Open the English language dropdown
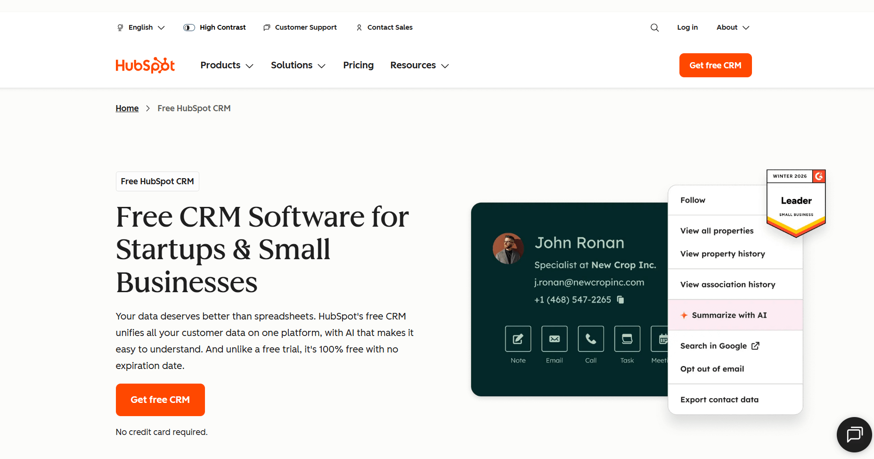Screen dimensions: 874x459 tap(140, 27)
